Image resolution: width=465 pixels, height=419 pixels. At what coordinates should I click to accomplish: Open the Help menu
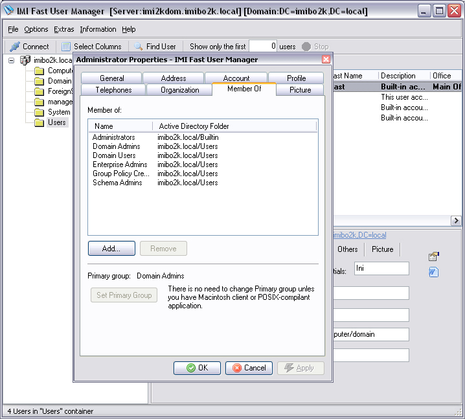click(129, 29)
